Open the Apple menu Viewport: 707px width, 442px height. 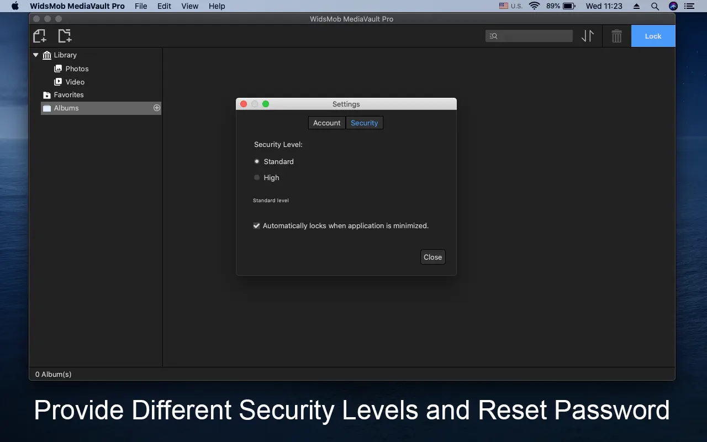[15, 6]
